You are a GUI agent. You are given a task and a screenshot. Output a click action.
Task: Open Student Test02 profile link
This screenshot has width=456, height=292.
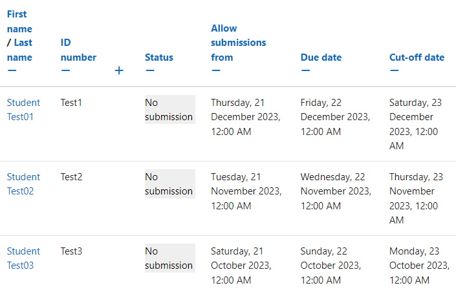(x=23, y=184)
